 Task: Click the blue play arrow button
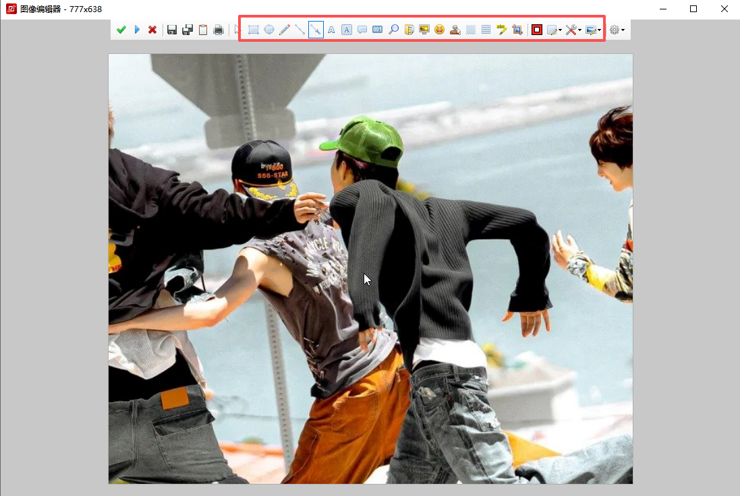click(137, 30)
